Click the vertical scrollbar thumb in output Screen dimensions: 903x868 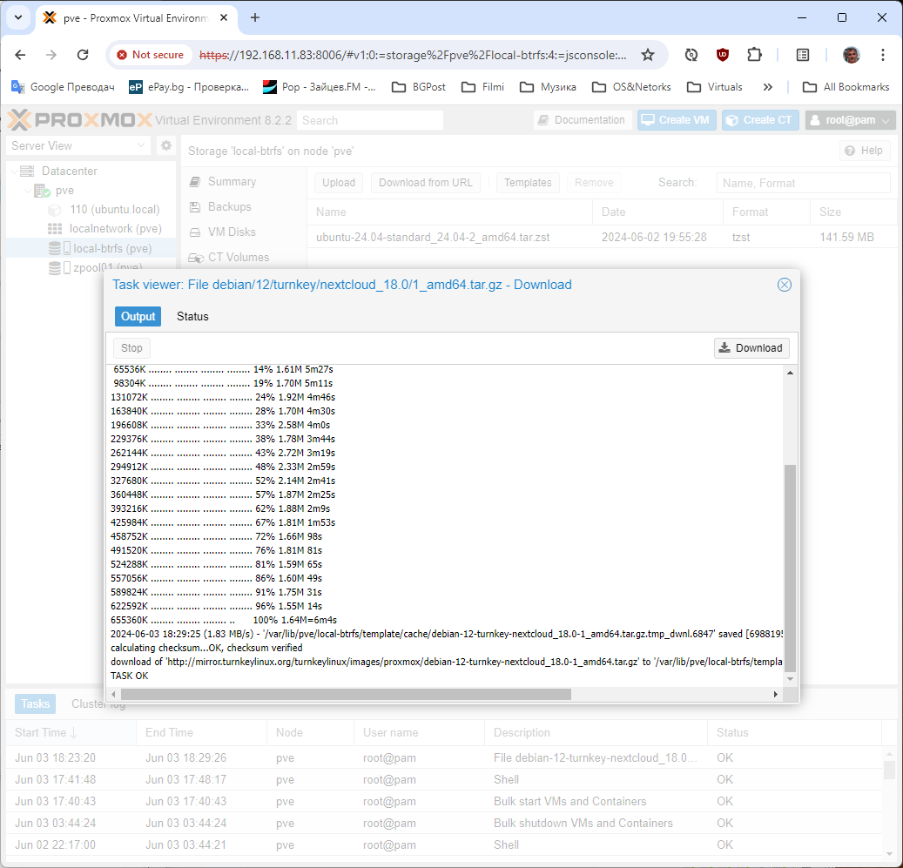click(790, 568)
